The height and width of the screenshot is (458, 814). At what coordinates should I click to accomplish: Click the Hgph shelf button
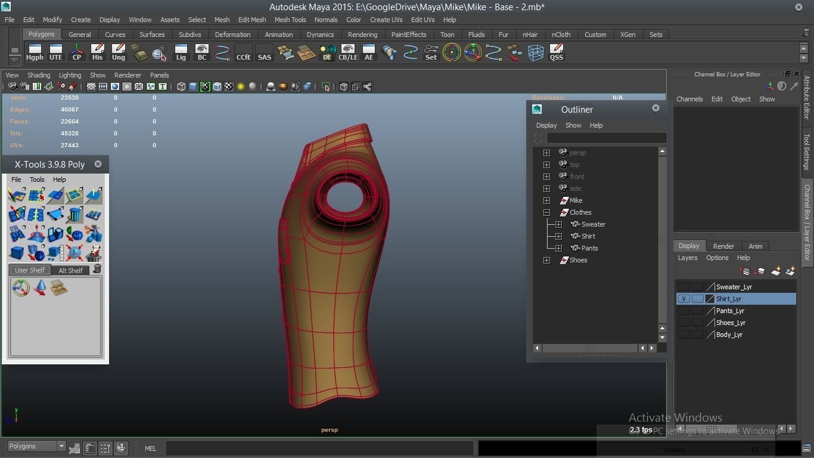click(x=35, y=52)
